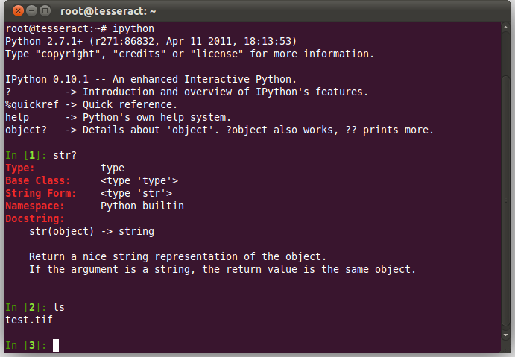Click the 'str(object) -> string' signature line
515x357 pixels.
(92, 231)
